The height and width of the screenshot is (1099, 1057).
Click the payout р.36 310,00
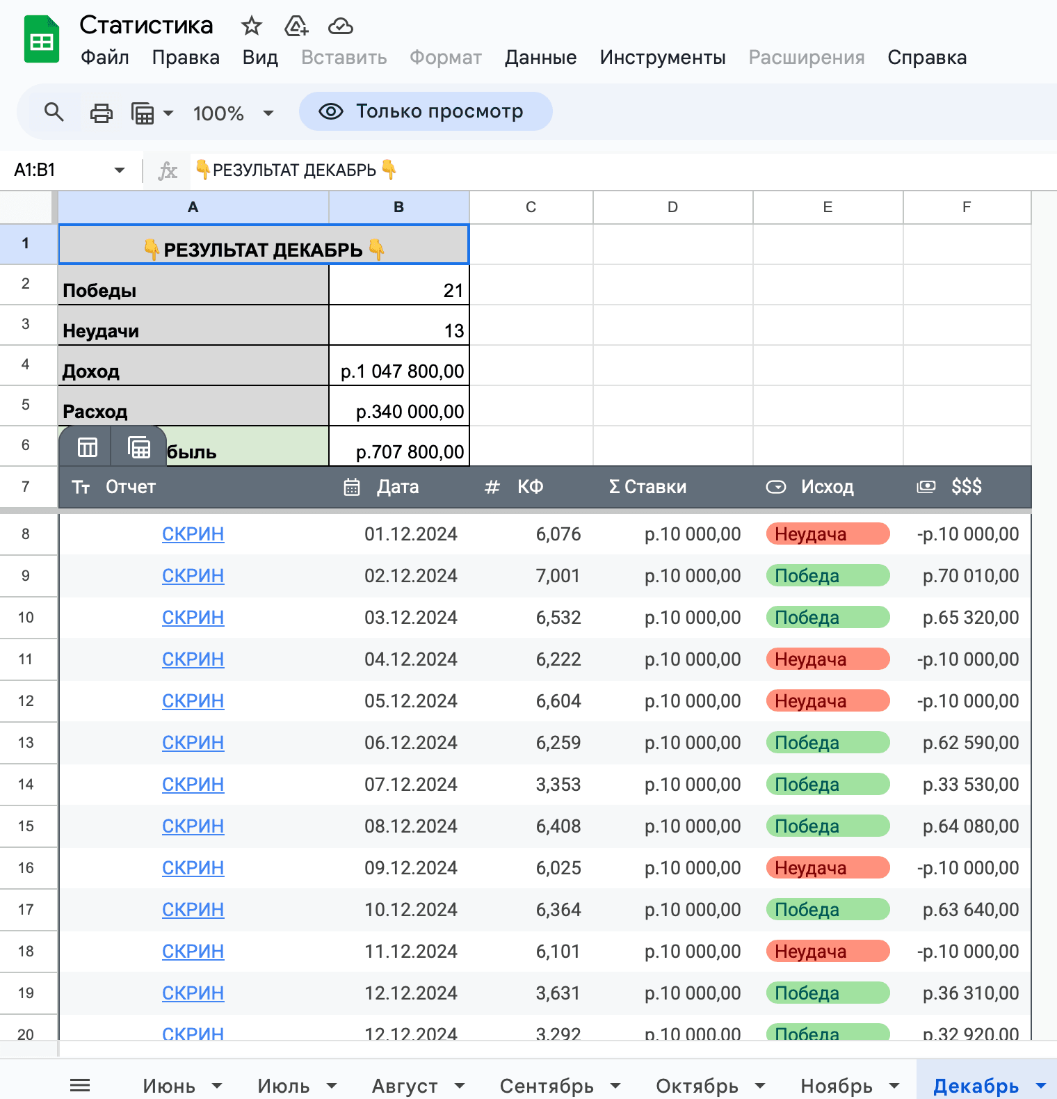971,993
